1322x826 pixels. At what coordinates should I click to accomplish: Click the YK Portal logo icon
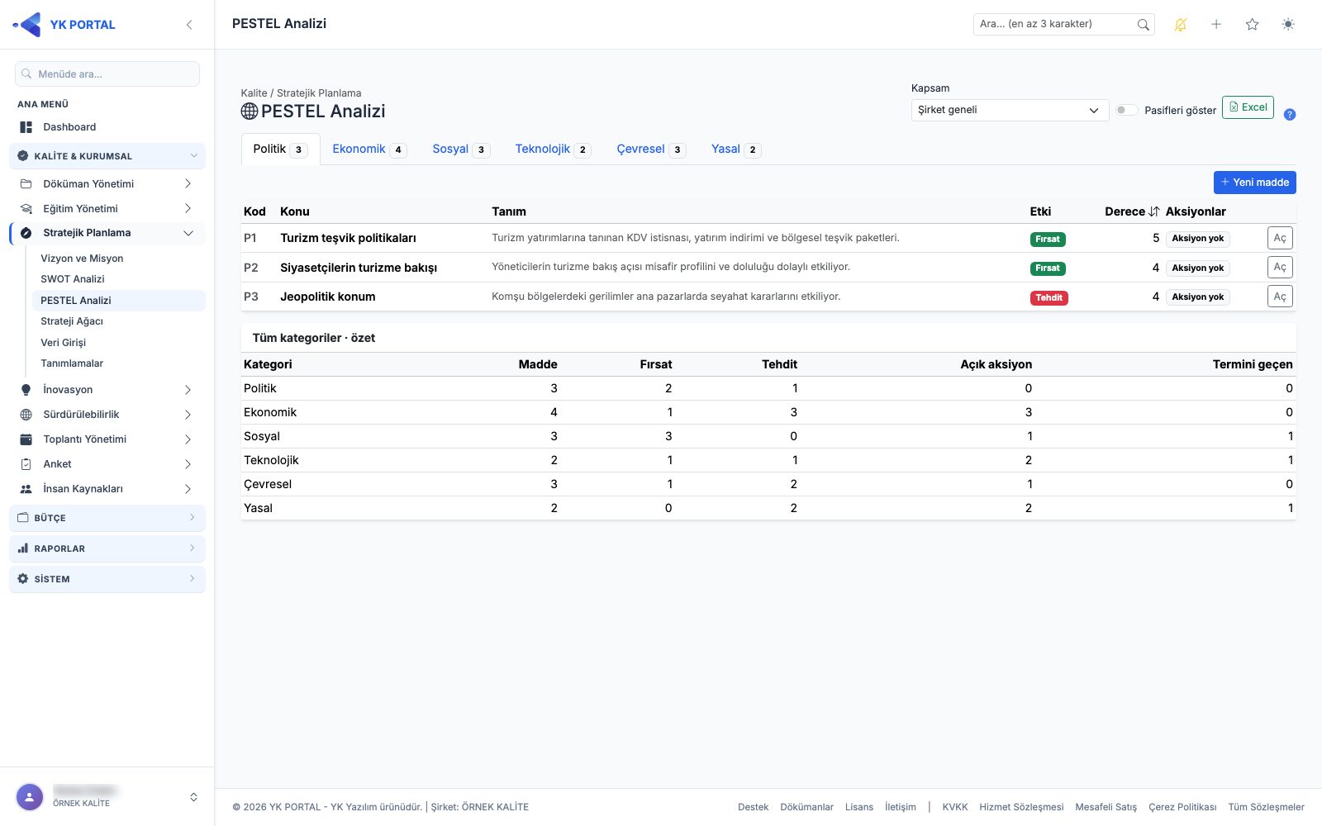(27, 25)
